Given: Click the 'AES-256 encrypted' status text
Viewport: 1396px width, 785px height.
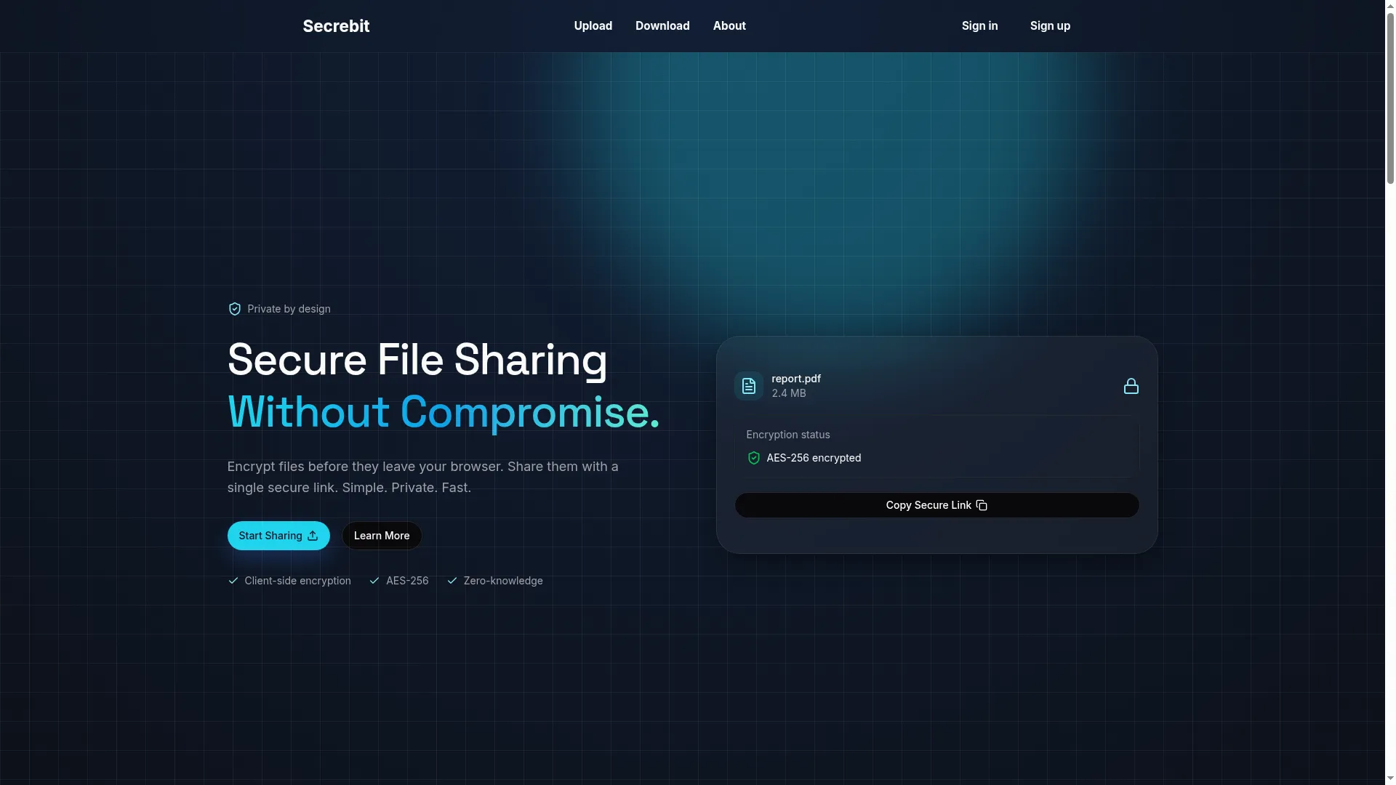Looking at the screenshot, I should [x=814, y=458].
